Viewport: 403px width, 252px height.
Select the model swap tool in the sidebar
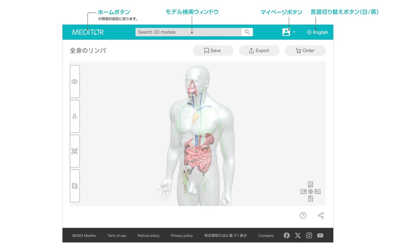click(x=75, y=185)
